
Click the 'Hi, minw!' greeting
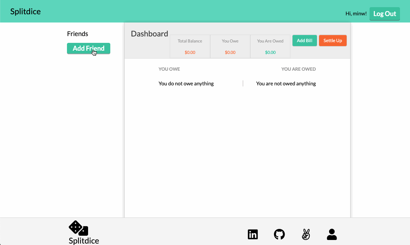[x=356, y=14]
